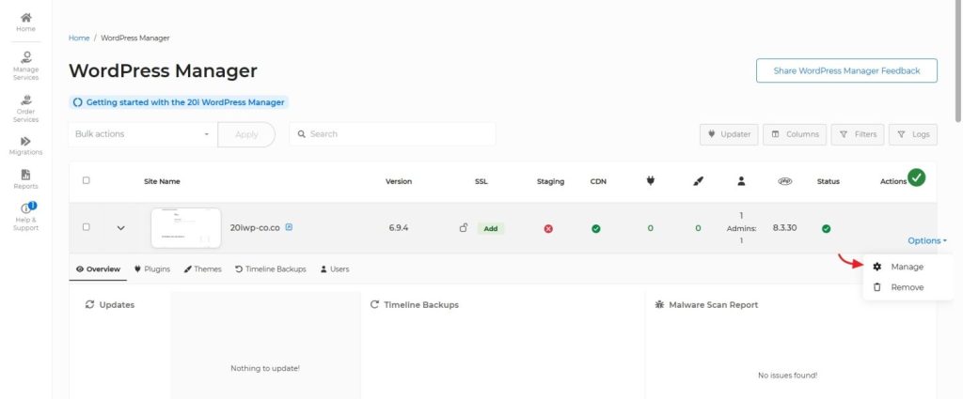Image resolution: width=963 pixels, height=399 pixels.
Task: Click the gear icon next to Manage
Action: point(877,267)
